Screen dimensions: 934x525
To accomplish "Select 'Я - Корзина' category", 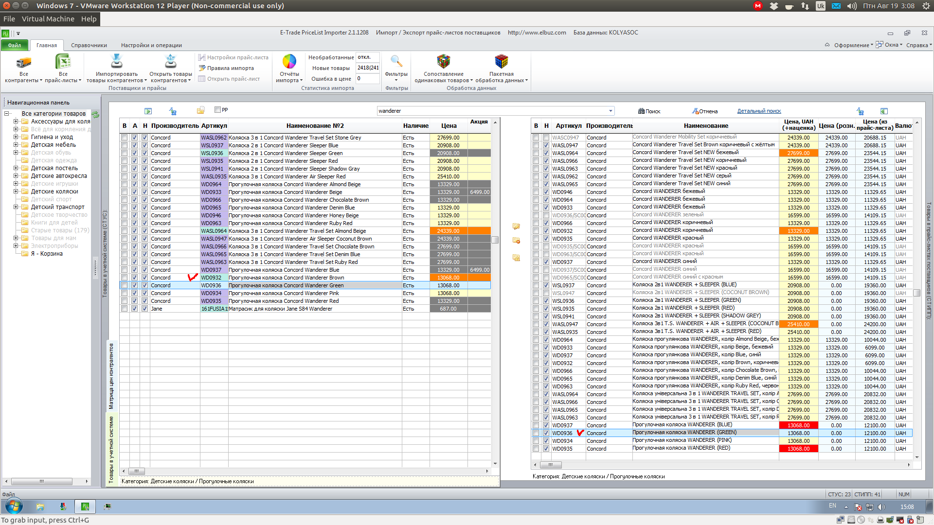I will (x=47, y=254).
